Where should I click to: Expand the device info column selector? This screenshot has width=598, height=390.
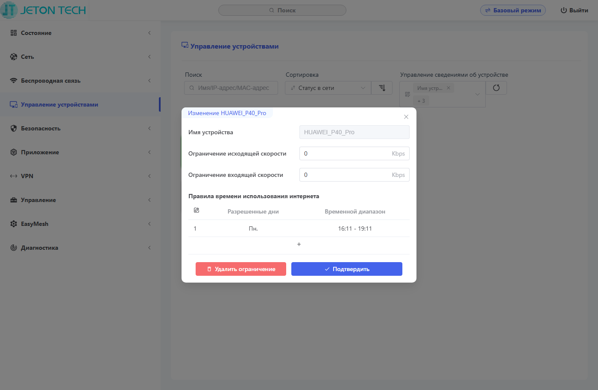(477, 94)
